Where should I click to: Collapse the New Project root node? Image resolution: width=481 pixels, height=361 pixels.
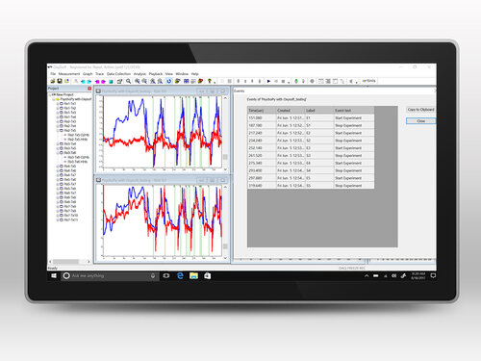click(50, 95)
